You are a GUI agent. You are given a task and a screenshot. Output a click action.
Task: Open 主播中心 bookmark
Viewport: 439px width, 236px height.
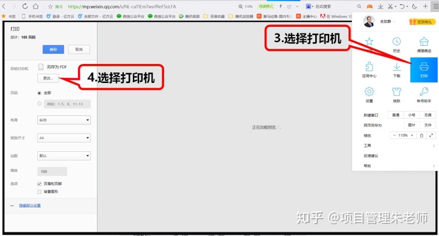306,16
